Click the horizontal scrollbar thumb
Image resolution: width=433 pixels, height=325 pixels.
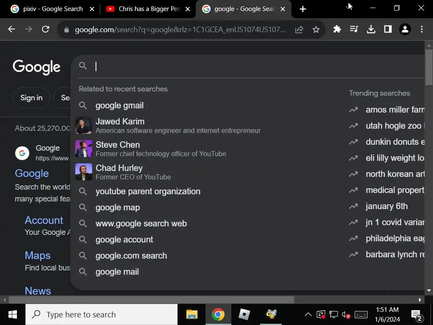coord(152,300)
